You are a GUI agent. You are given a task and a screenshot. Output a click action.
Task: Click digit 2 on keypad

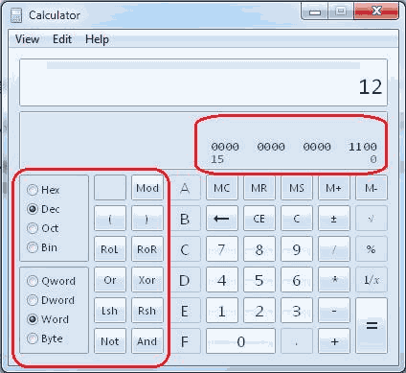click(x=259, y=311)
